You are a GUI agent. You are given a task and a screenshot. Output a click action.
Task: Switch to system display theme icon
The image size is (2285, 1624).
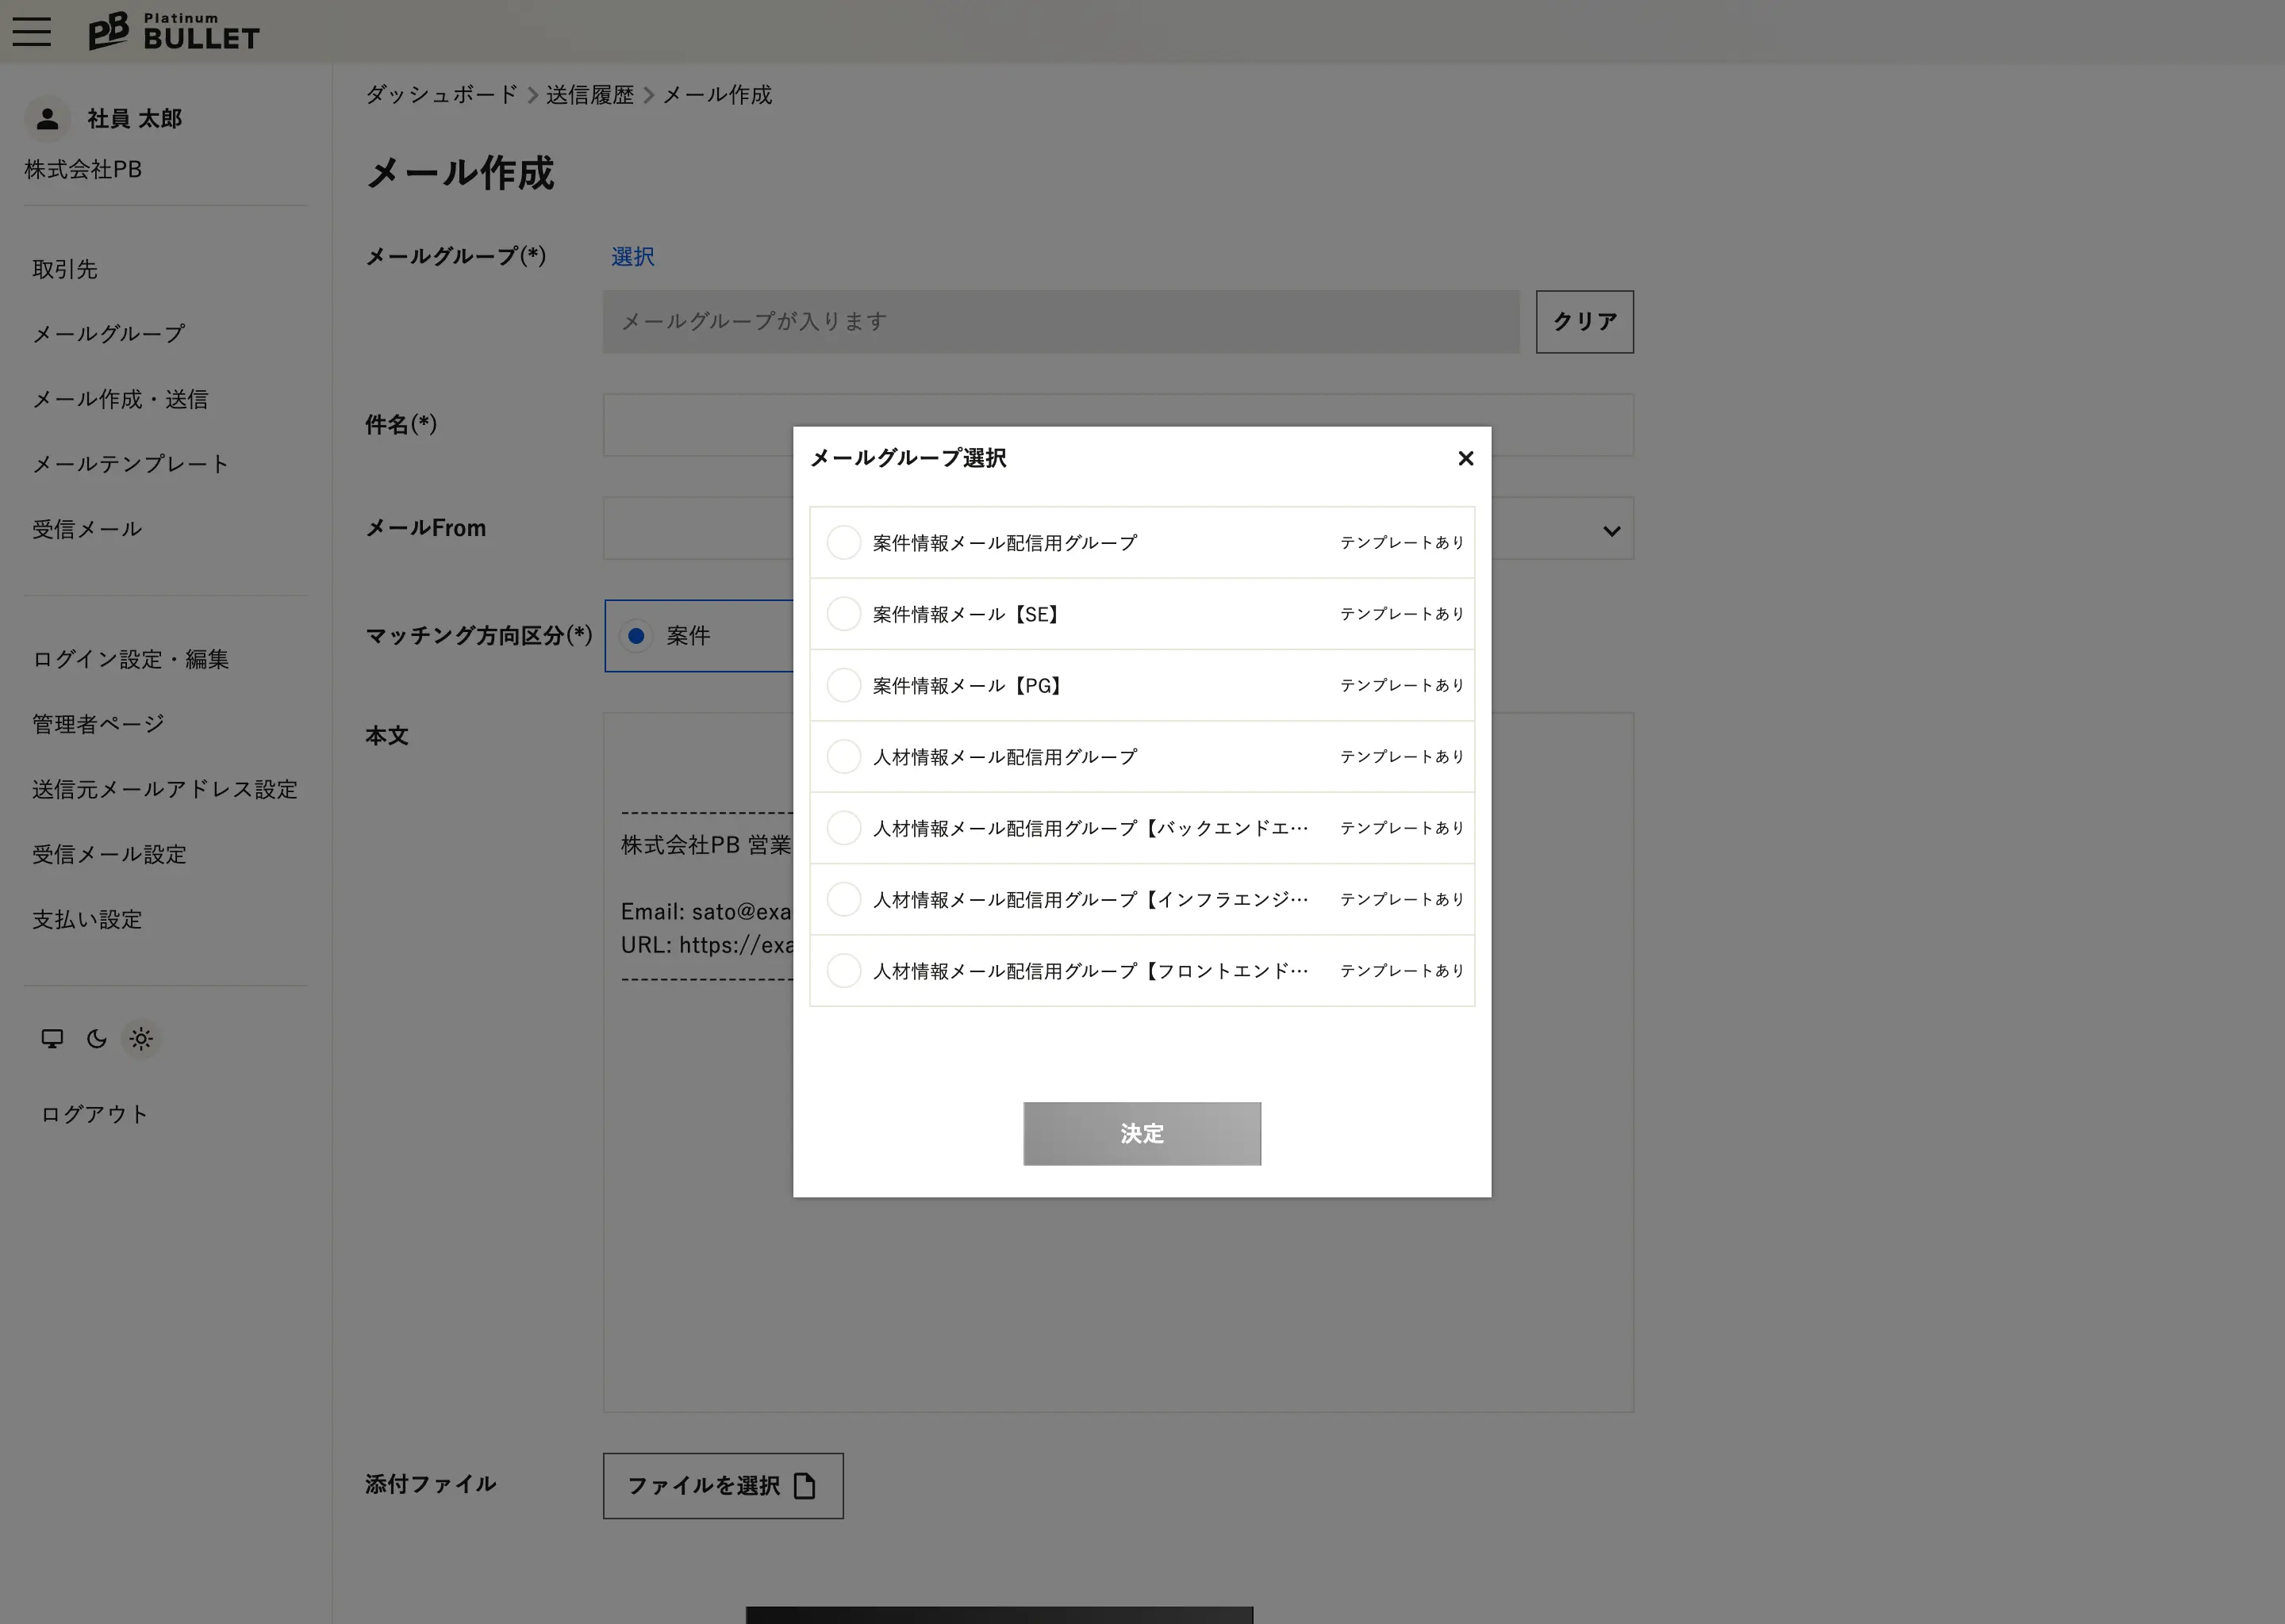point(52,1039)
